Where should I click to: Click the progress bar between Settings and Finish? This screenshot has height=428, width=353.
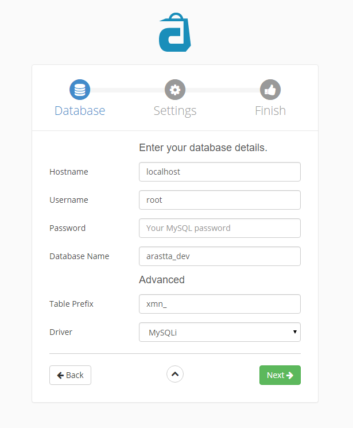pyautogui.click(x=223, y=90)
